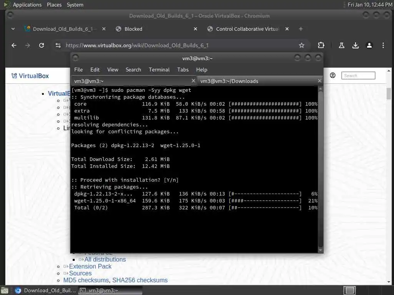The height and width of the screenshot is (295, 394).
Task: Open terminal File menu
Action: [78, 70]
